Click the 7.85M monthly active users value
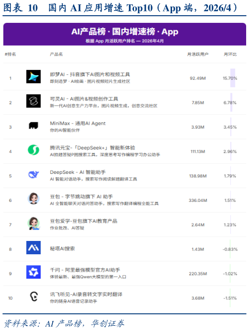Viewport: 249px width, 330px height. pyautogui.click(x=198, y=103)
